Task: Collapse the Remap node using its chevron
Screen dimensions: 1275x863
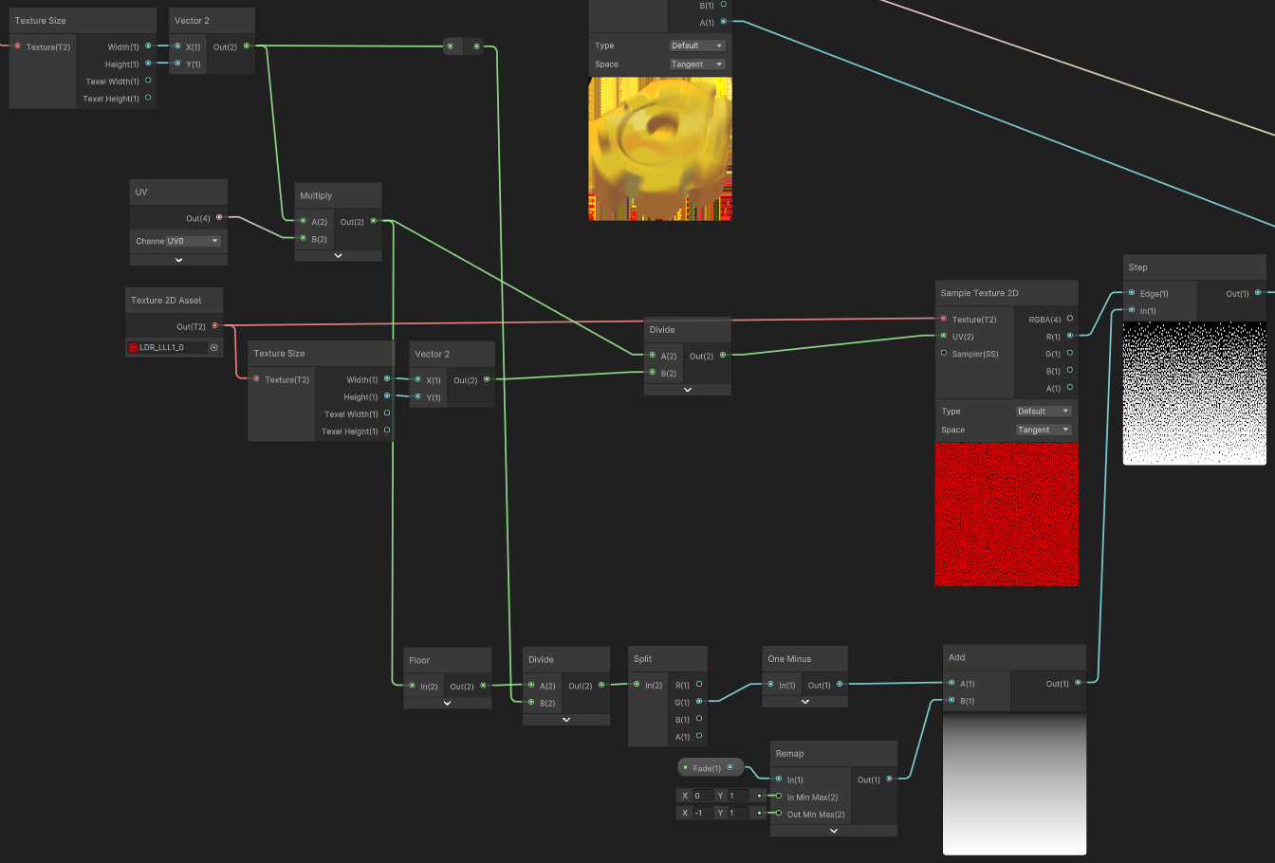Action: pyautogui.click(x=833, y=830)
